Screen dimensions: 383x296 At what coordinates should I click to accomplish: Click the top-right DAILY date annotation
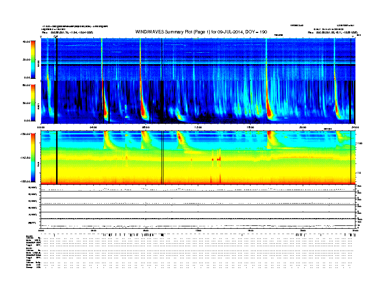(328, 29)
